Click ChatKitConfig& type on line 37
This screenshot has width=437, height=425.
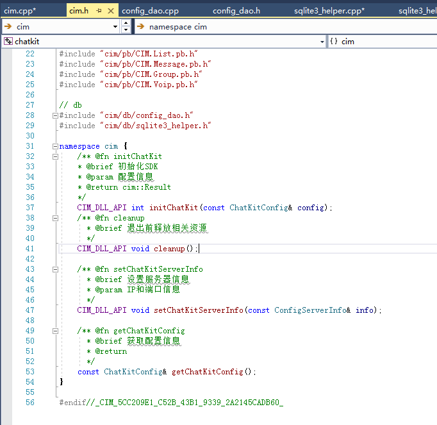point(261,208)
